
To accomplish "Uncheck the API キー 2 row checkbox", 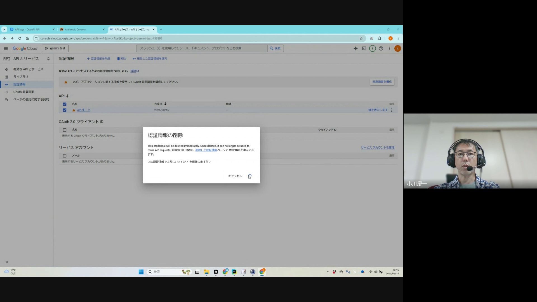I will pos(65,110).
